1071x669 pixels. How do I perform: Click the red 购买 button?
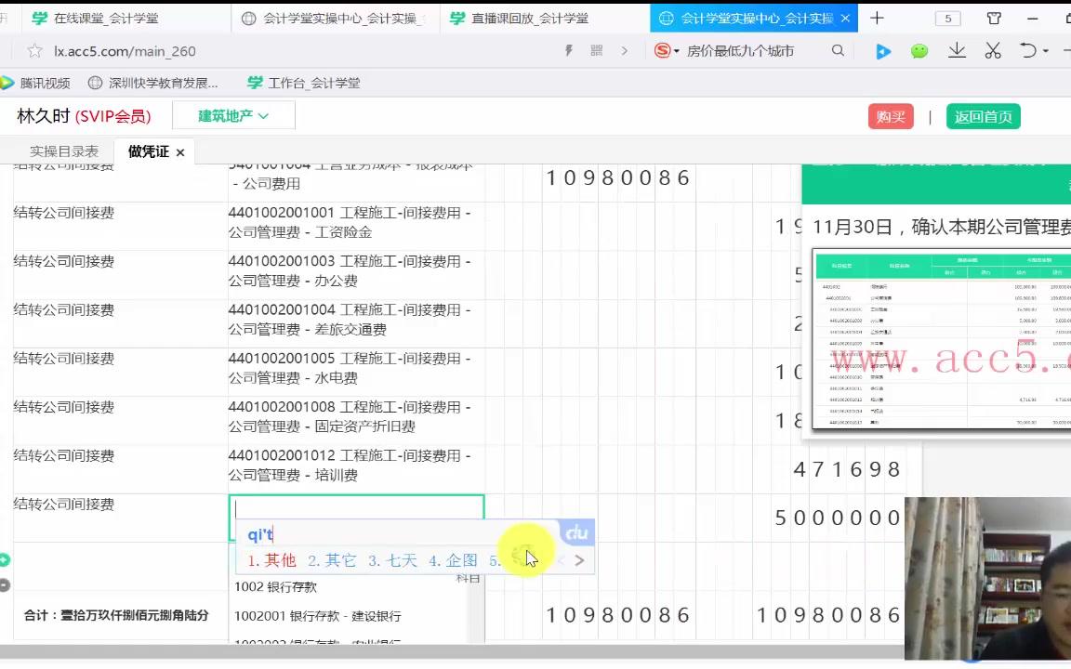pos(891,116)
